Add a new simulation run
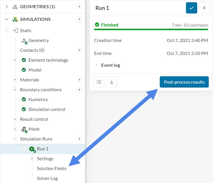 tap(79, 139)
